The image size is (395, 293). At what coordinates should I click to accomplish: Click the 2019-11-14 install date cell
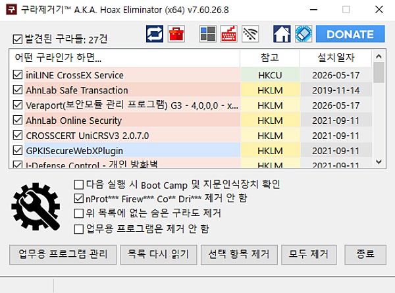pos(336,90)
